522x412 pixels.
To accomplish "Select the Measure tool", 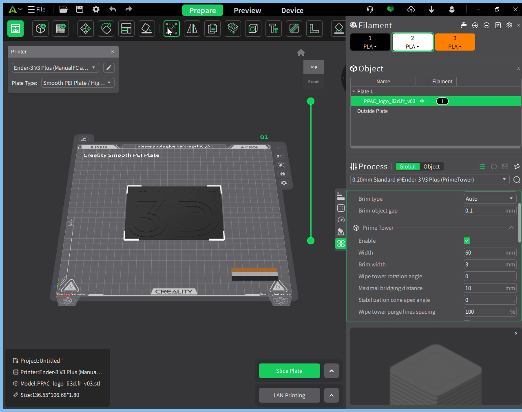I will 314,29.
